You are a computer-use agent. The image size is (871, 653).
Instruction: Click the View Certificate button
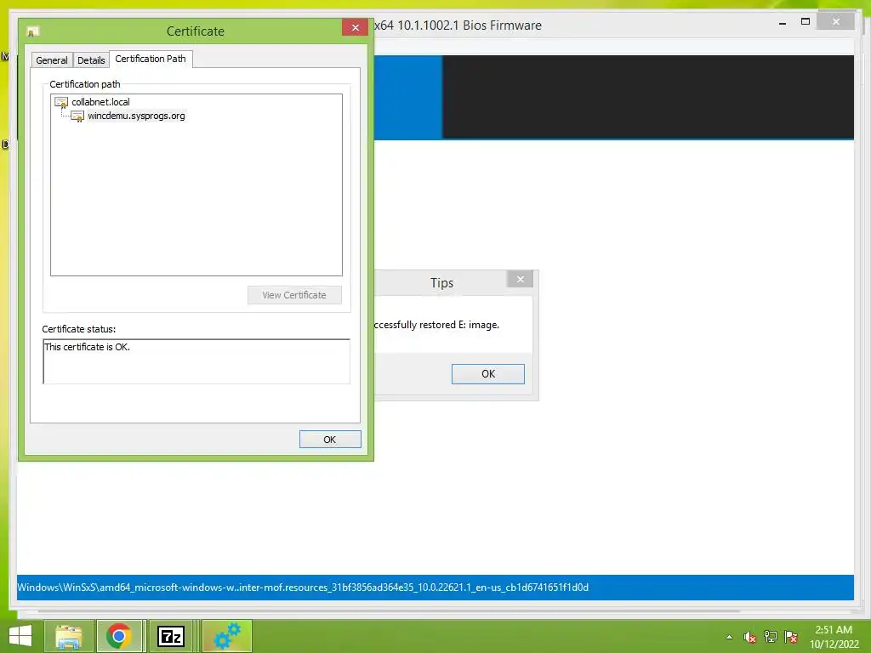pos(294,295)
